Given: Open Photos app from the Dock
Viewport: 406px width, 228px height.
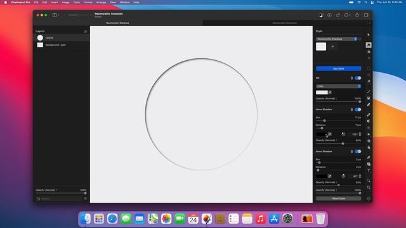Looking at the screenshot, I should [x=166, y=219].
